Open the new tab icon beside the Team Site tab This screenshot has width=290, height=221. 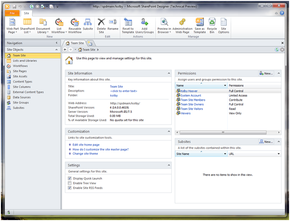click(x=90, y=43)
